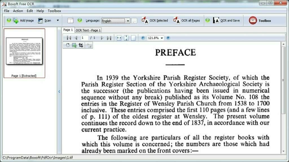Open the Help menu
The height and width of the screenshot is (162, 289).
(x=40, y=11)
